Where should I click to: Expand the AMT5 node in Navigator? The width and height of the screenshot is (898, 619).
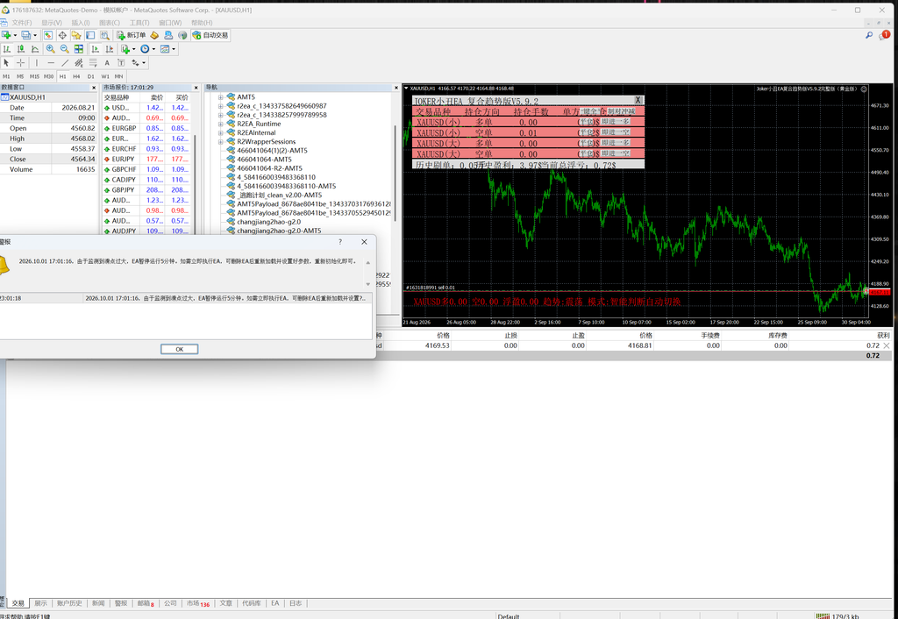pos(220,96)
